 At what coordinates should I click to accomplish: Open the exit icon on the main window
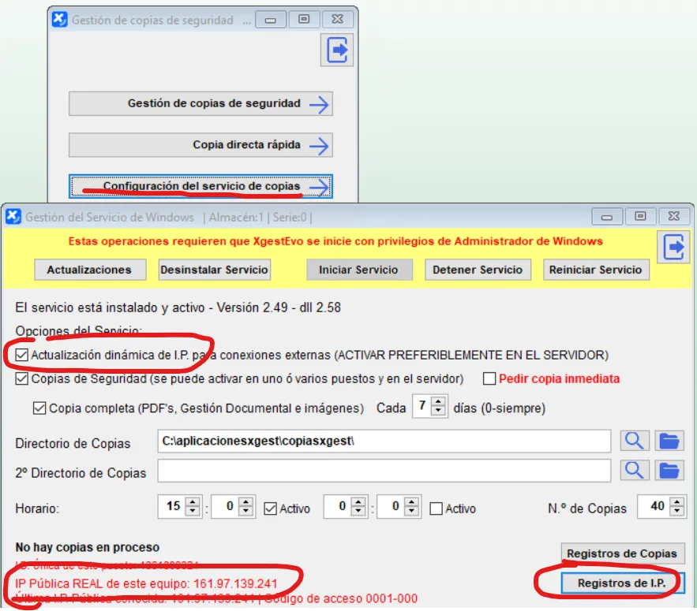pos(336,50)
